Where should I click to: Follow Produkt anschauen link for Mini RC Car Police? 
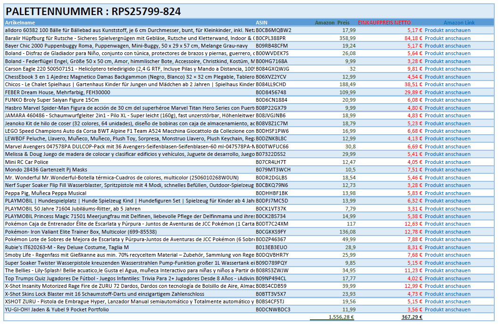tap(447, 162)
